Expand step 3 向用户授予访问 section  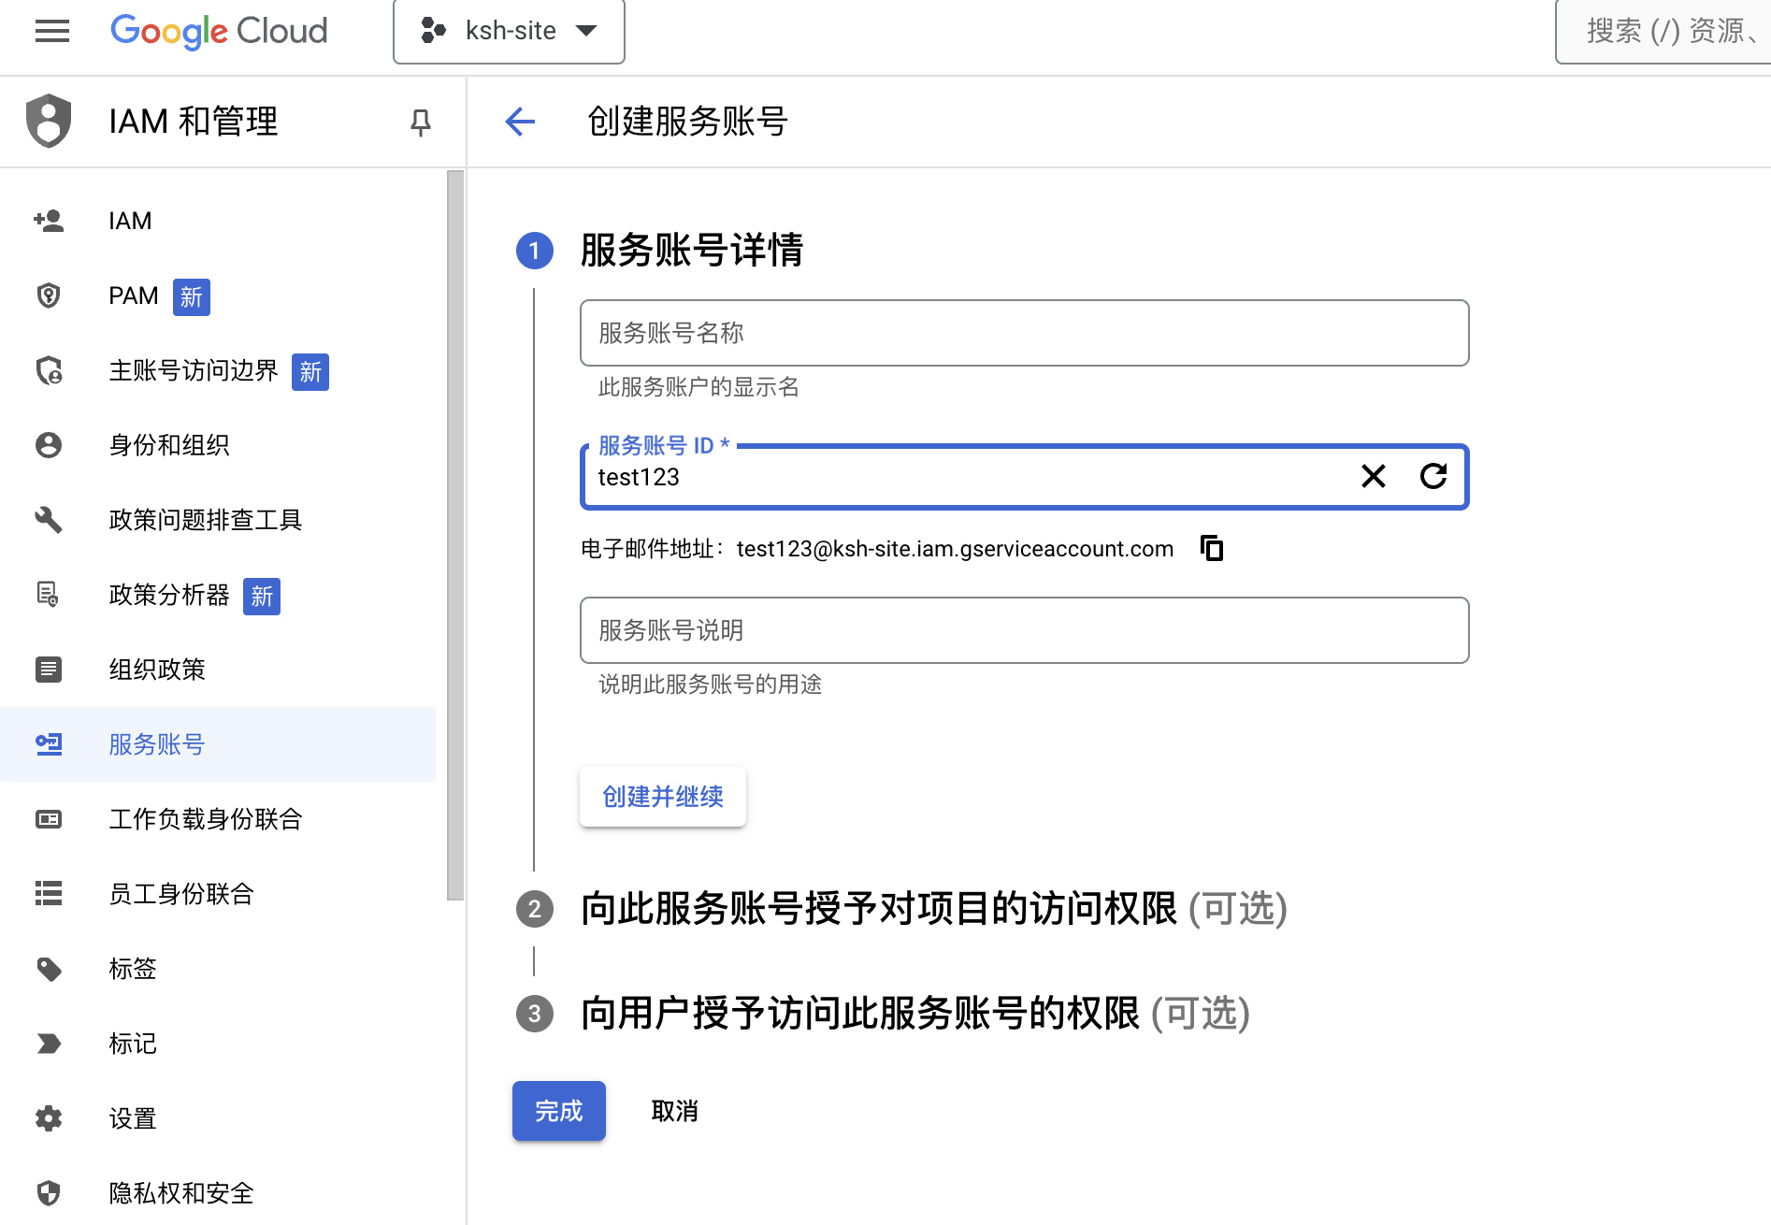coord(915,1013)
